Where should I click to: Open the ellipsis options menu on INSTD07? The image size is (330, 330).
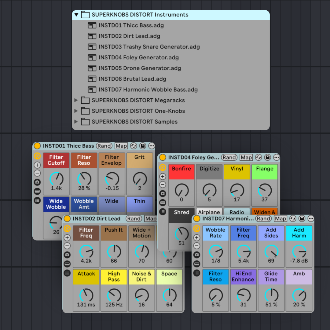(x=311, y=219)
